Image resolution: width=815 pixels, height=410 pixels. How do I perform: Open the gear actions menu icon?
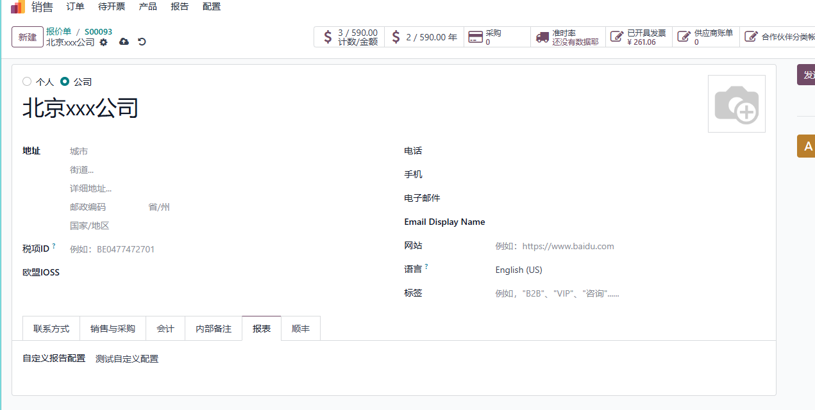tap(104, 42)
